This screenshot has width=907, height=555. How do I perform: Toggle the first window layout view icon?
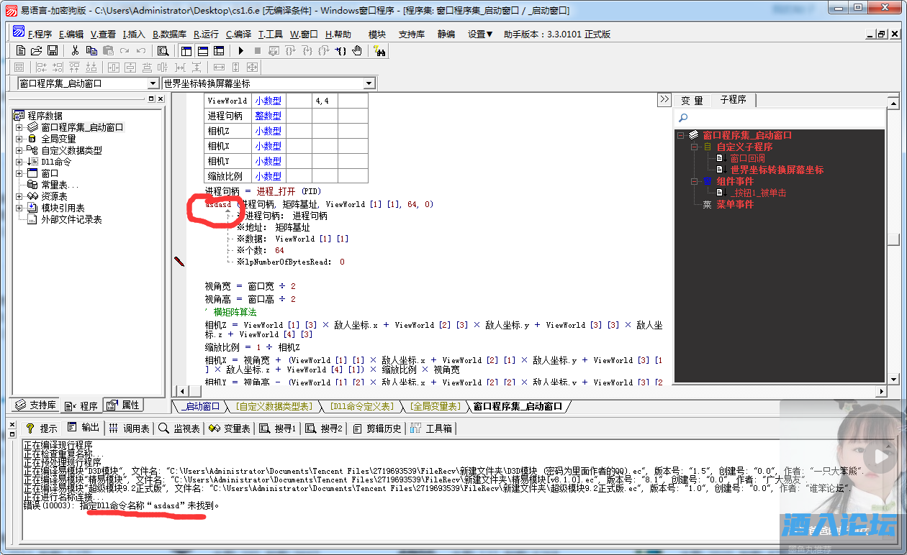(x=186, y=51)
